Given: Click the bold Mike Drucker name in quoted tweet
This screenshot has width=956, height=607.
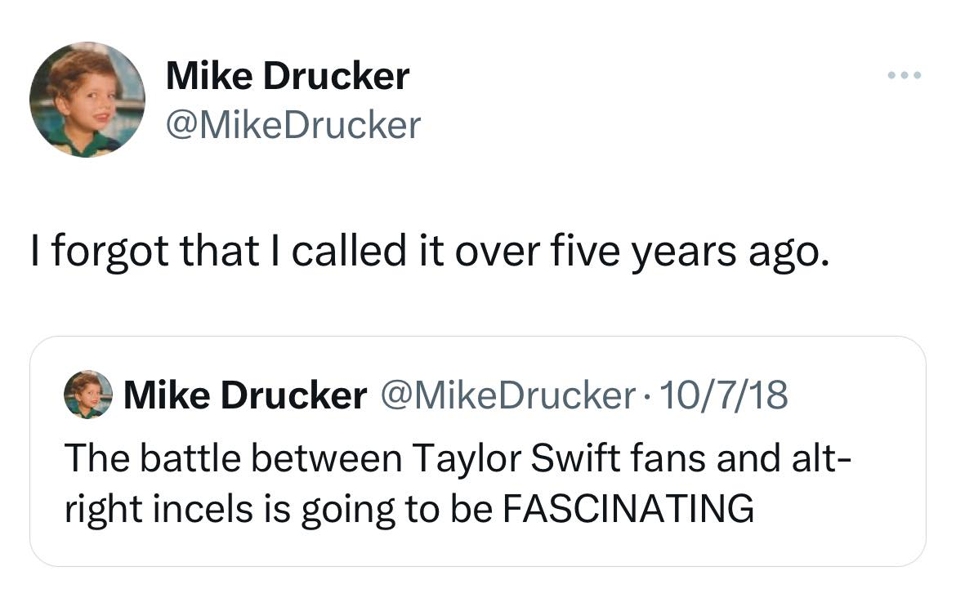Looking at the screenshot, I should (245, 396).
